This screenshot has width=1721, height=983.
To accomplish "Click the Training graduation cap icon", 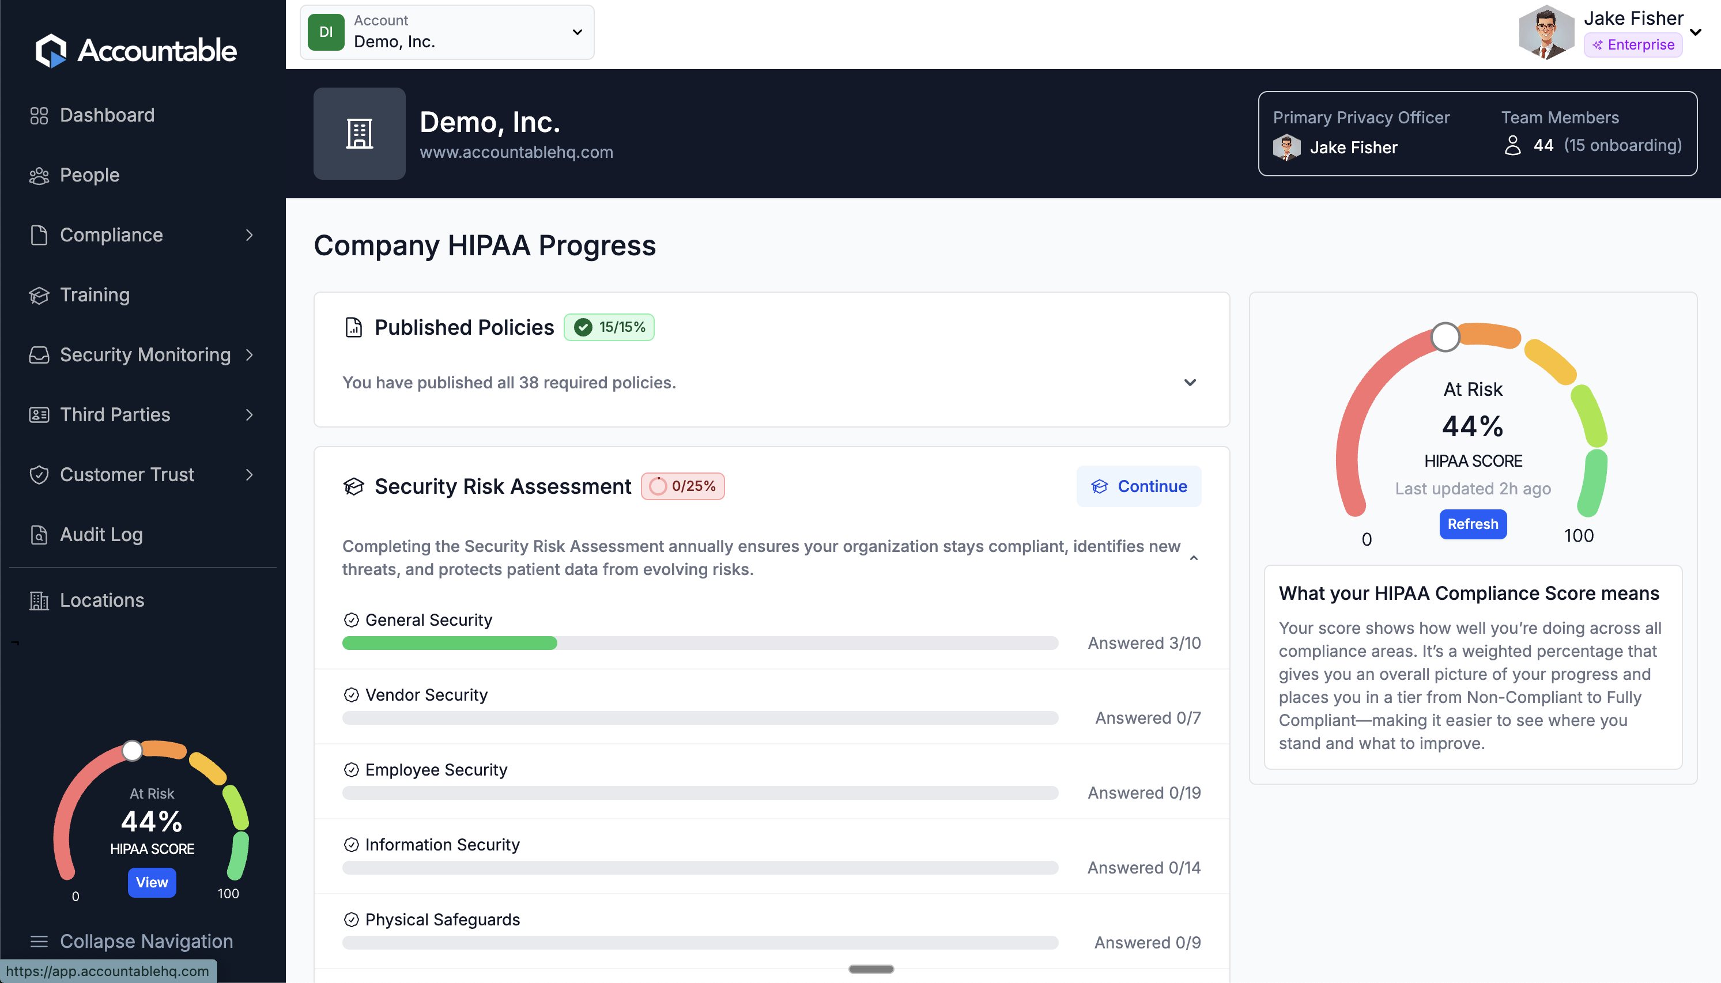I will tap(39, 295).
